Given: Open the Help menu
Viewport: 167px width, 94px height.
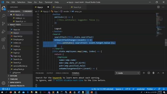Looking at the screenshot, I should point(57,2).
